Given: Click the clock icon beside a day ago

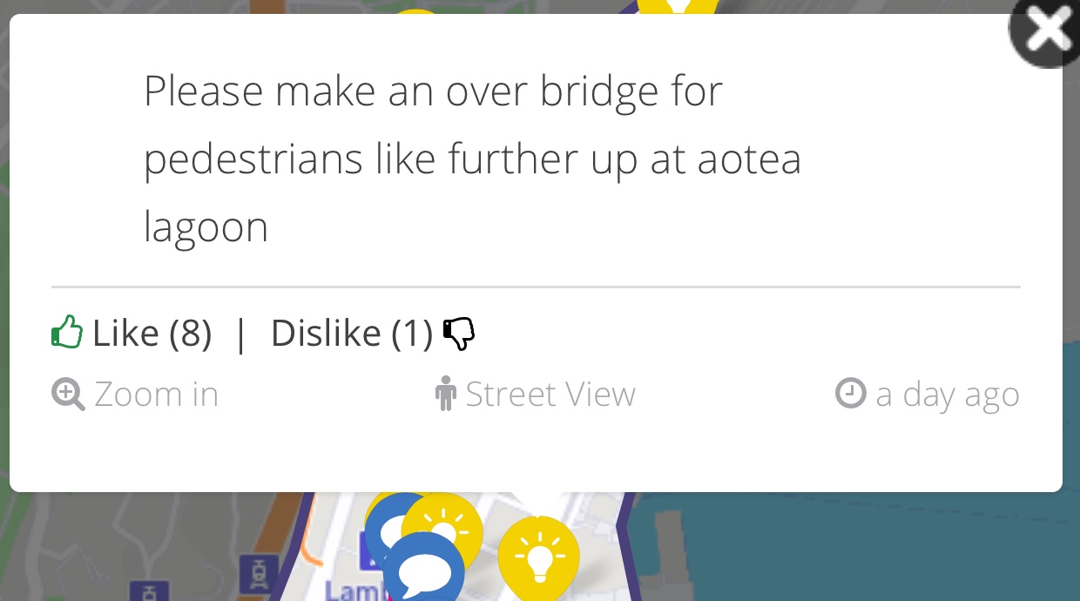Looking at the screenshot, I should (x=851, y=393).
